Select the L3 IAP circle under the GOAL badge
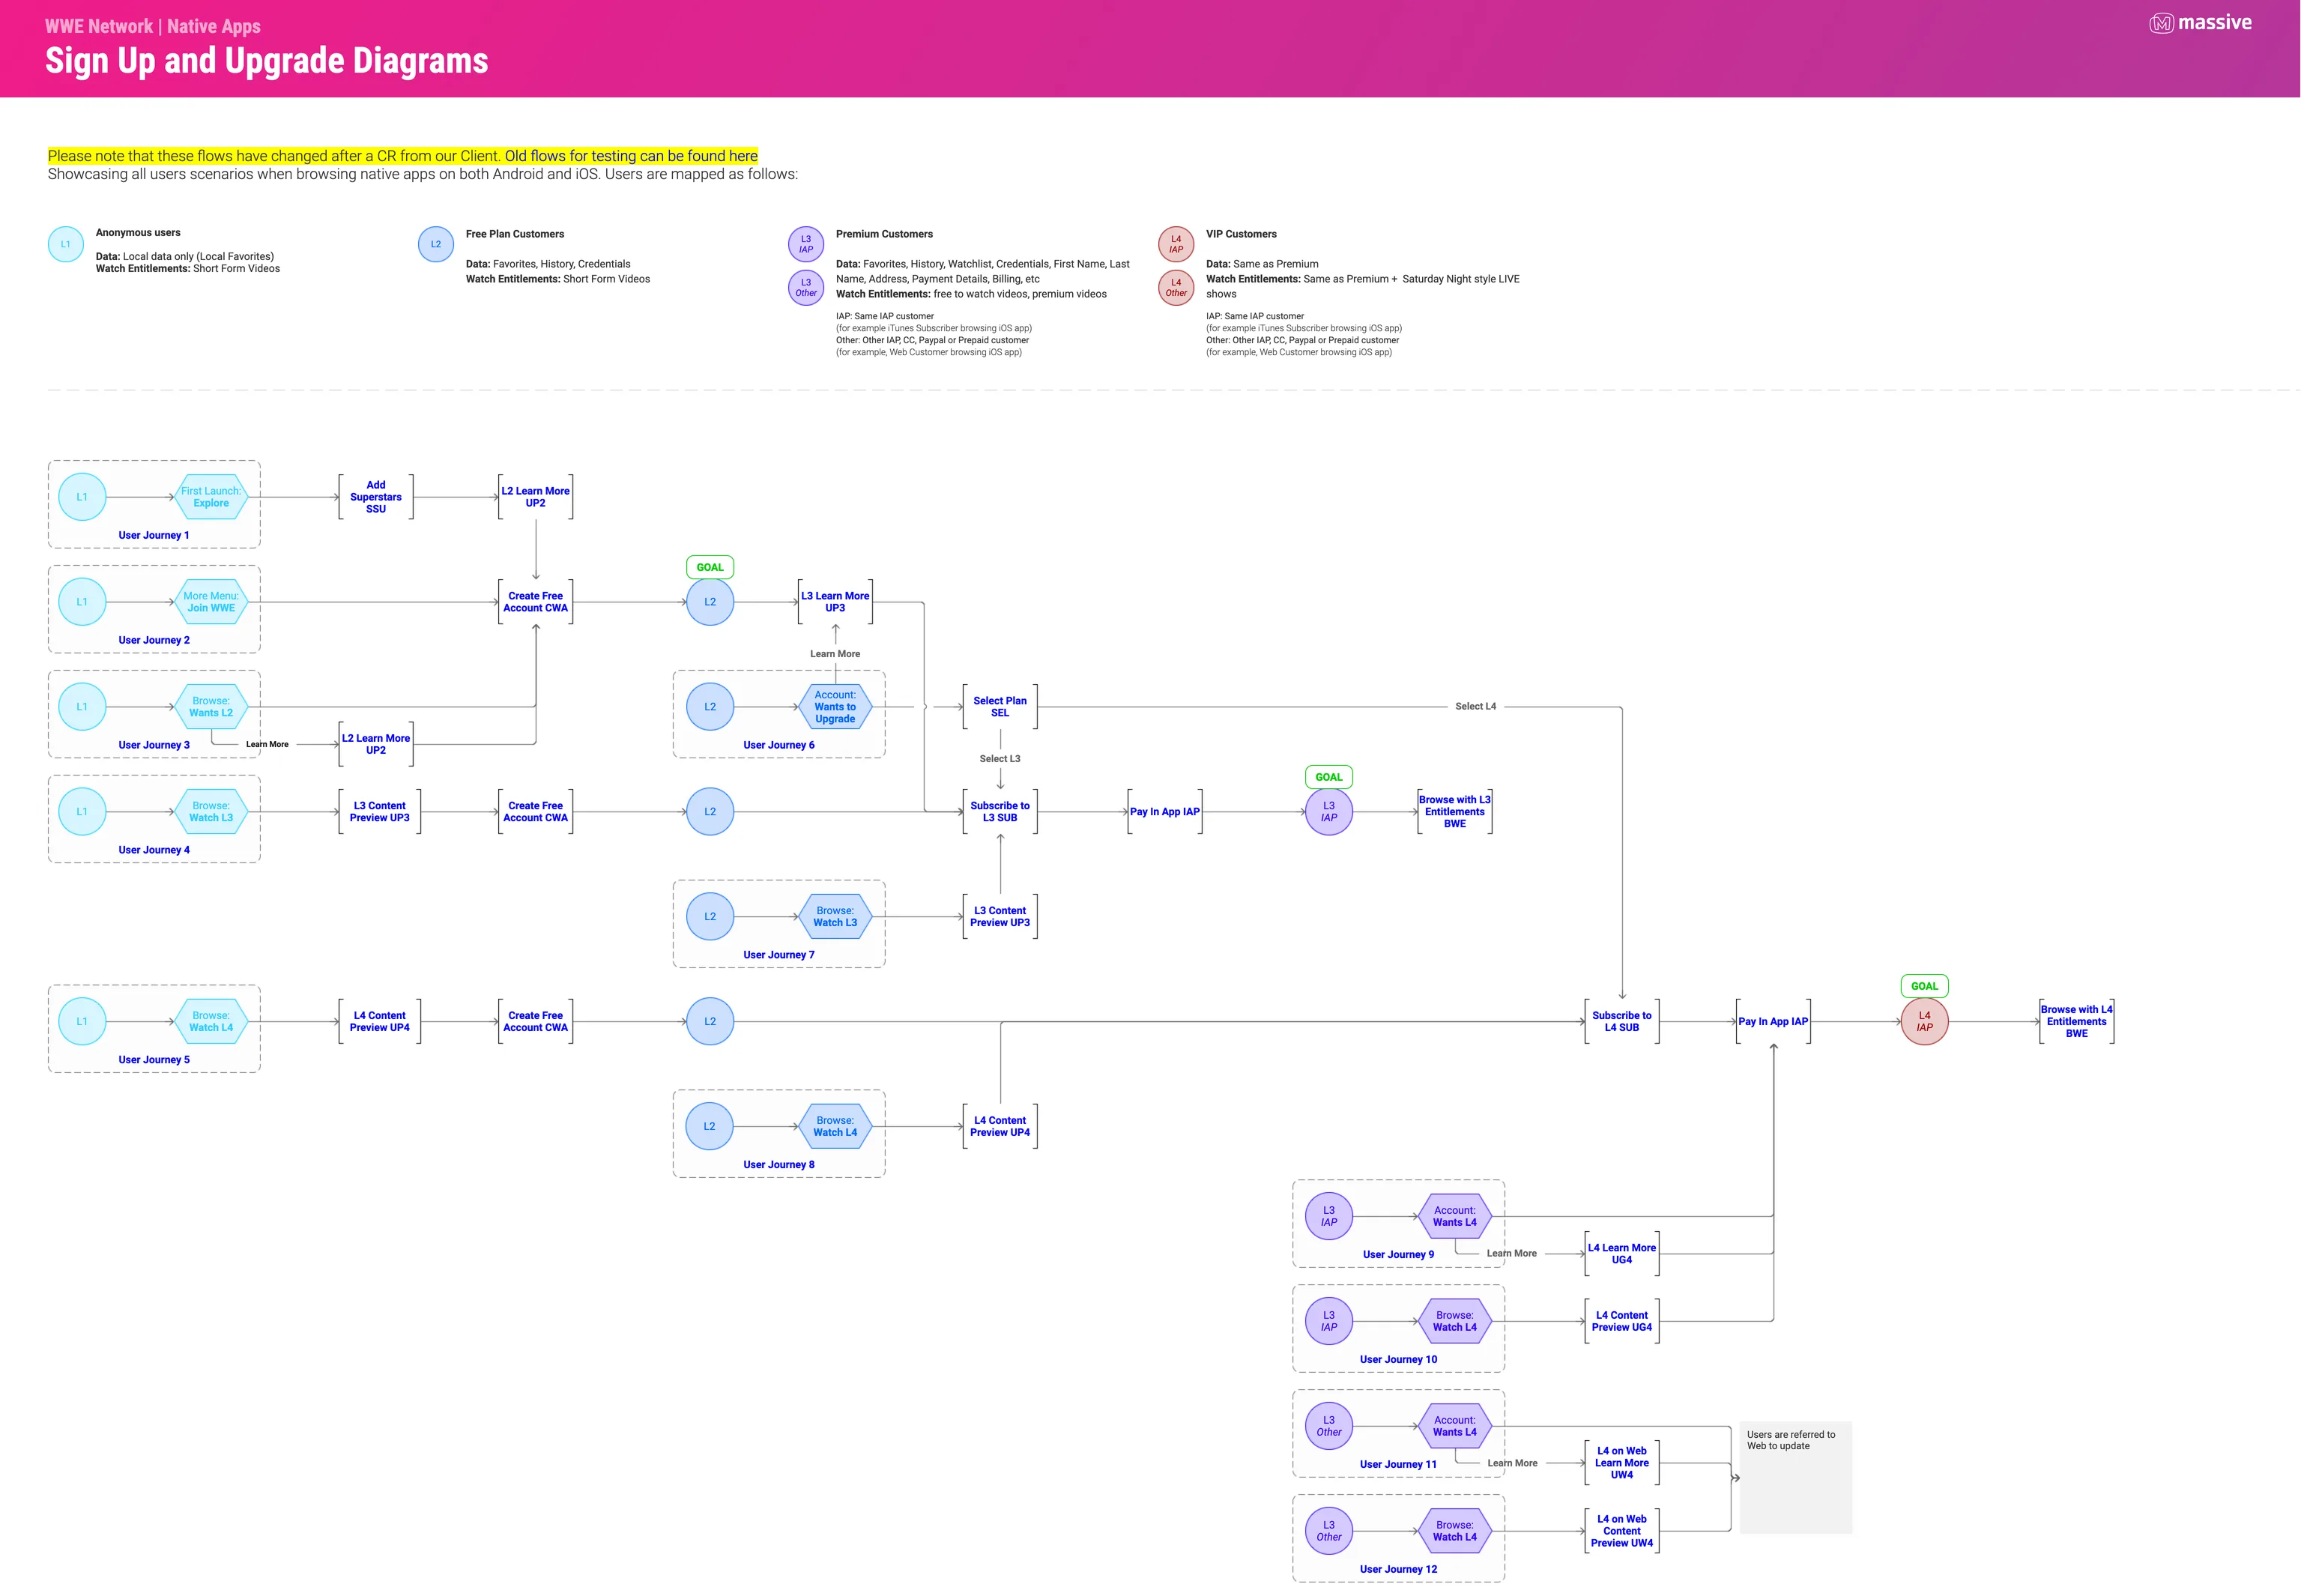2301x1596 pixels. point(1329,812)
